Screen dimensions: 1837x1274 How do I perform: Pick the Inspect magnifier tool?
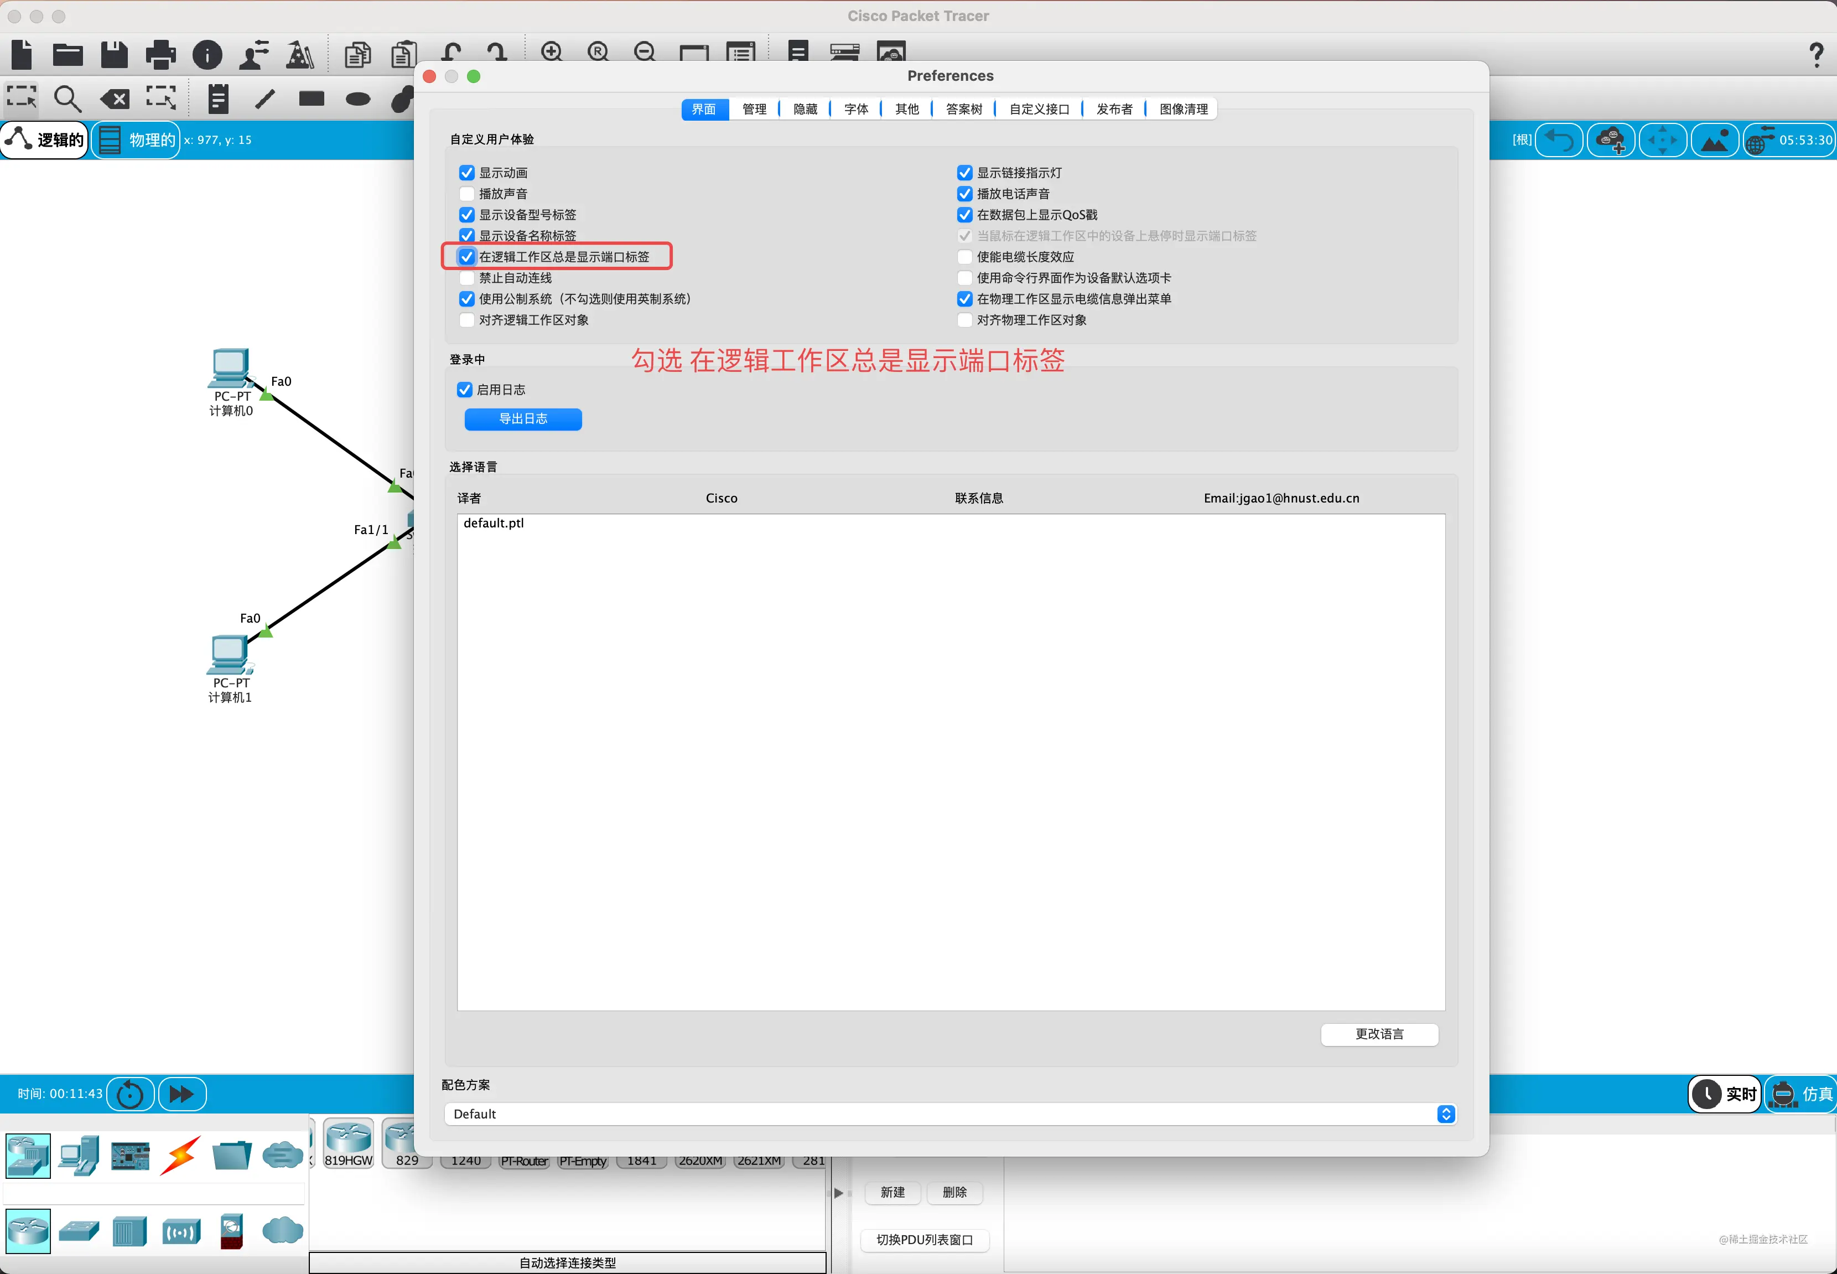coord(68,99)
